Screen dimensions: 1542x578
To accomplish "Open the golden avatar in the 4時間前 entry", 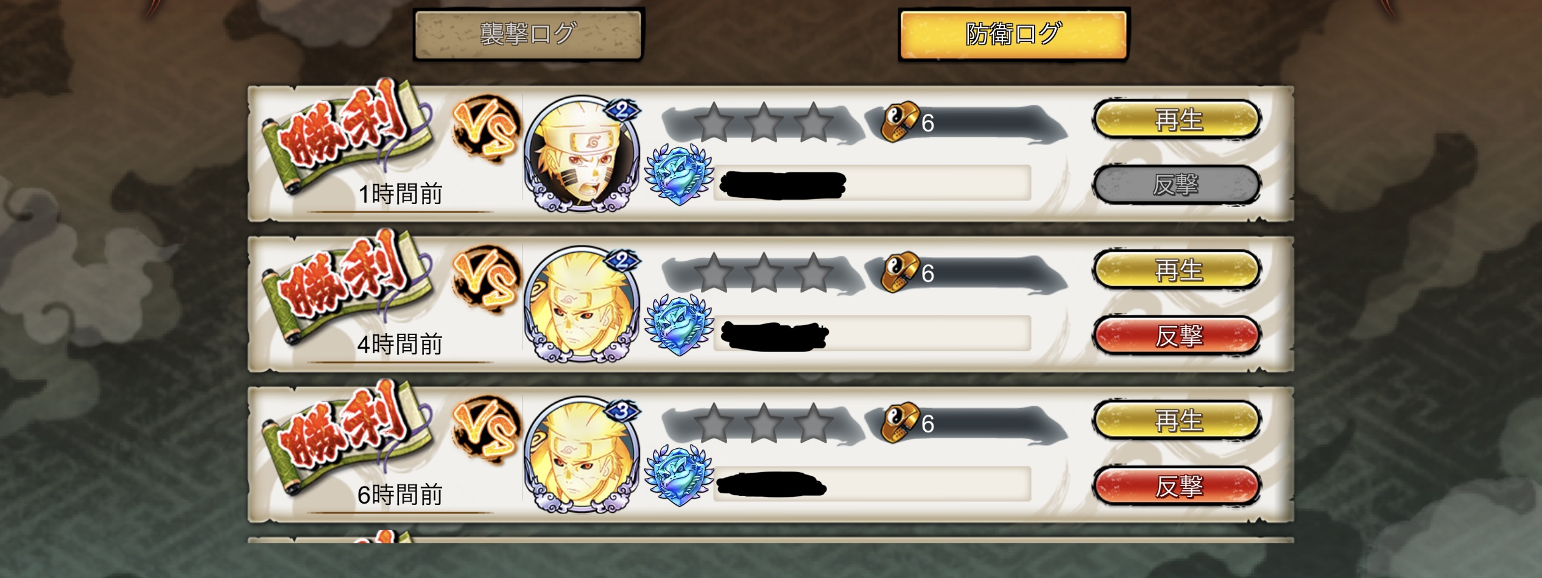I will pos(582,304).
